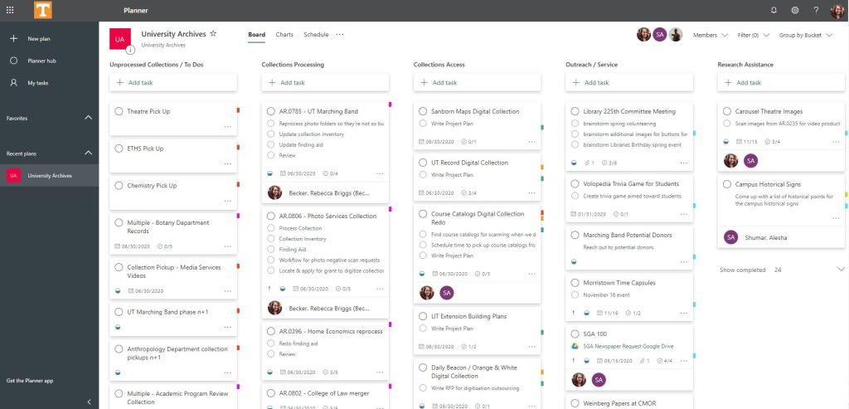Viewport: 849px width, 409px height.
Task: Click Get the Planner app link
Action: (x=30, y=381)
